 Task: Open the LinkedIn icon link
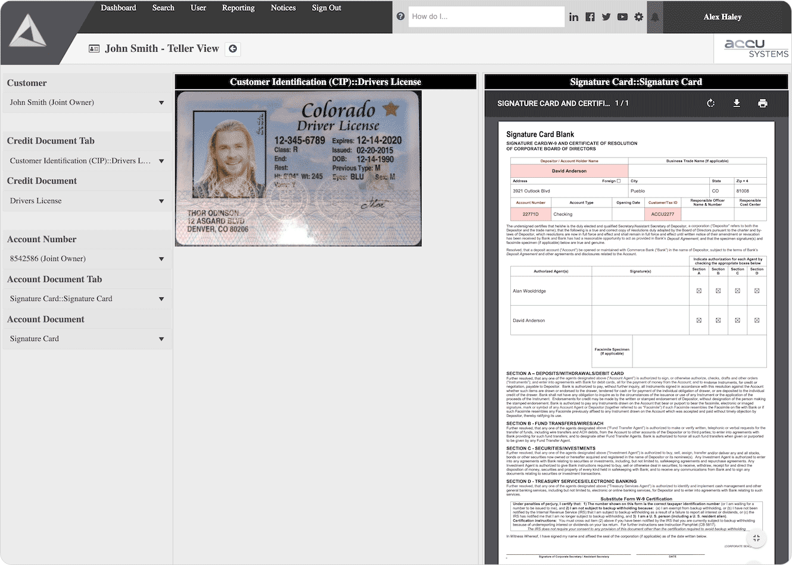coord(573,17)
